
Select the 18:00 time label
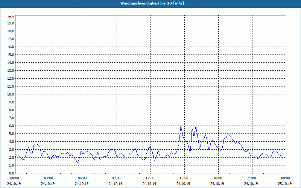pyautogui.click(x=218, y=178)
